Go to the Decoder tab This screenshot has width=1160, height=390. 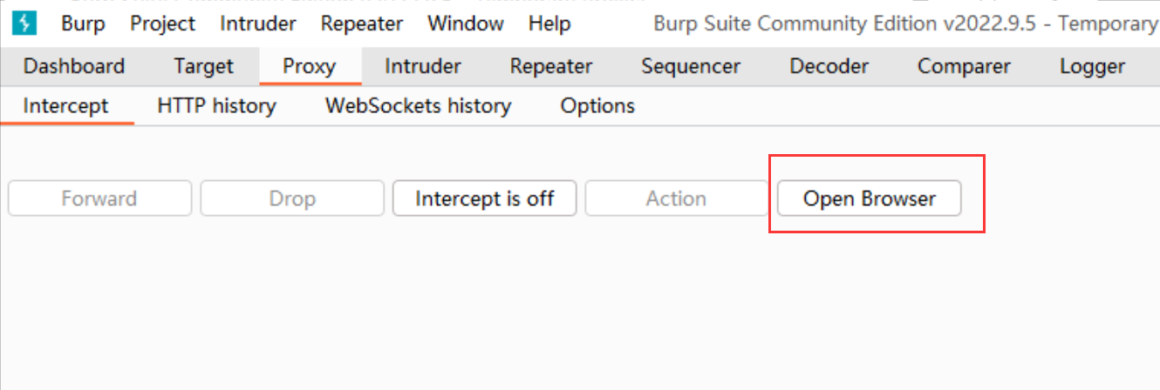click(x=829, y=66)
